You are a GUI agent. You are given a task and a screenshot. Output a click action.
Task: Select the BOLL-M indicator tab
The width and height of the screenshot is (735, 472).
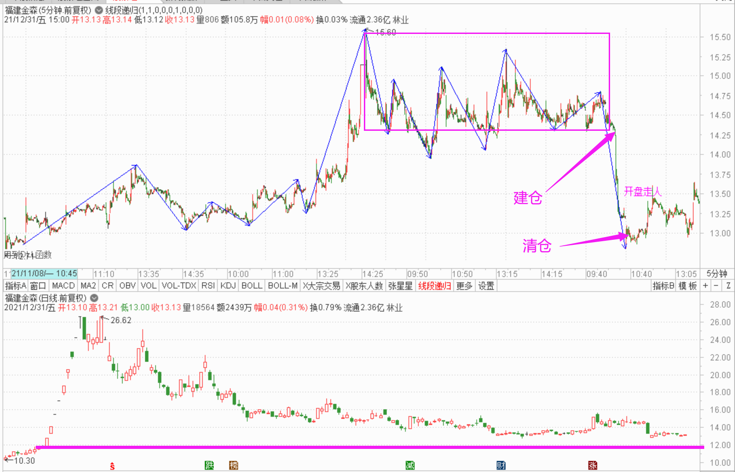tap(282, 286)
